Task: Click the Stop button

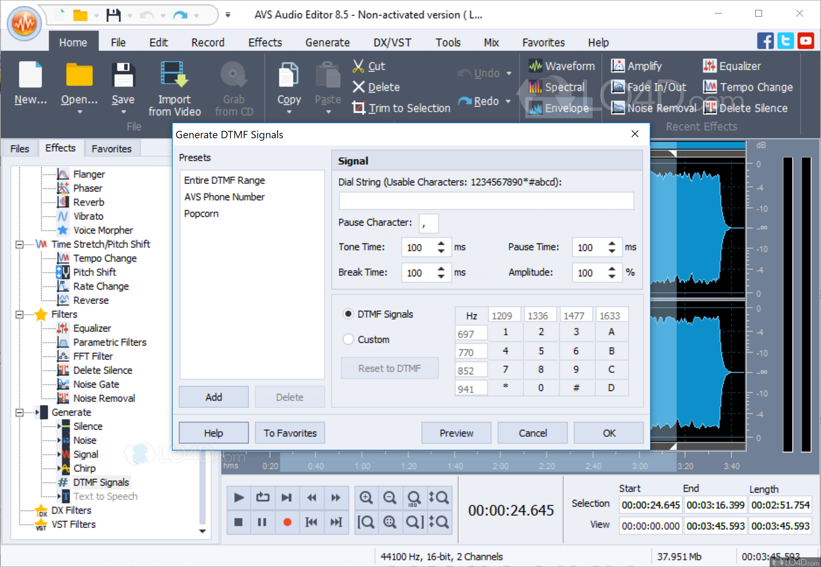Action: [239, 522]
